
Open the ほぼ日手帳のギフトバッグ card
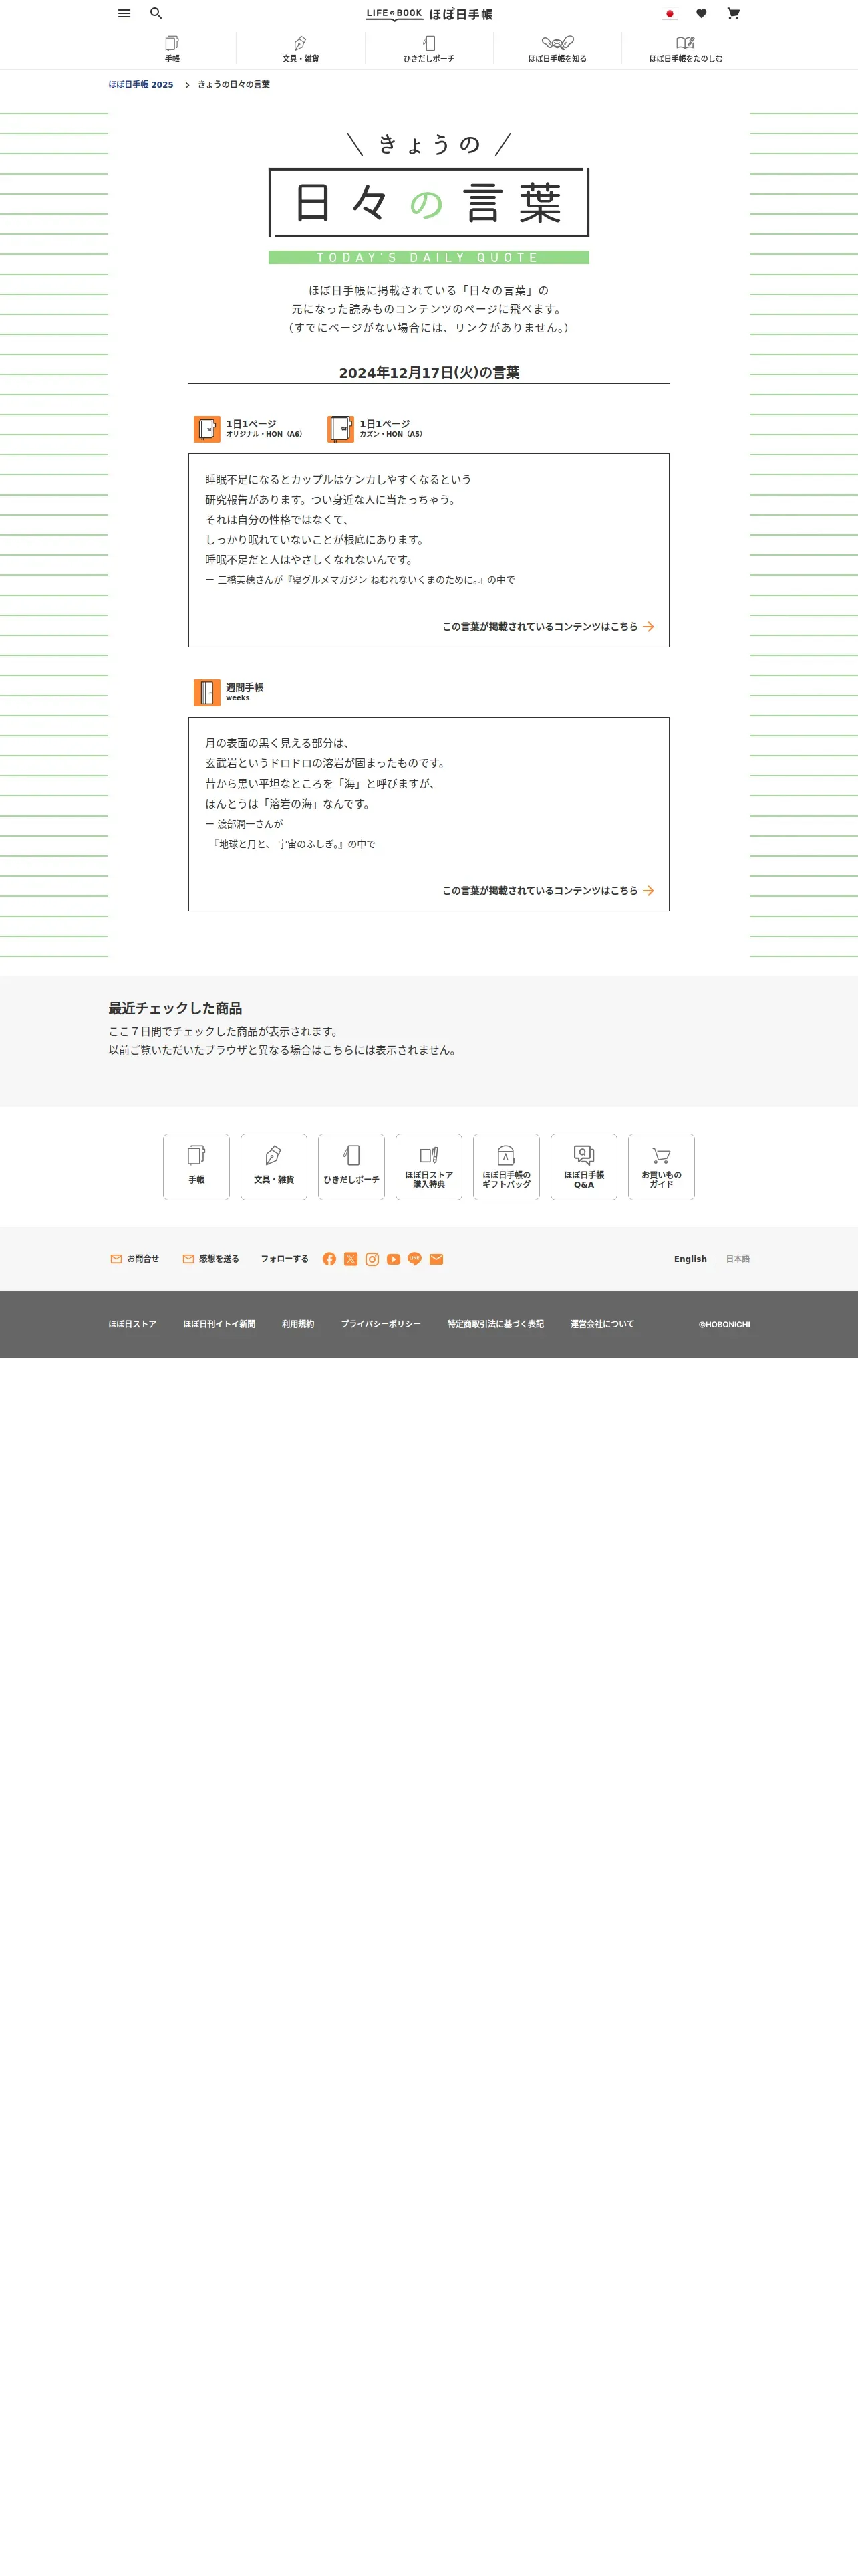pos(507,1167)
